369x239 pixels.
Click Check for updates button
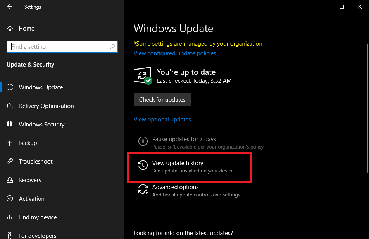tap(162, 99)
